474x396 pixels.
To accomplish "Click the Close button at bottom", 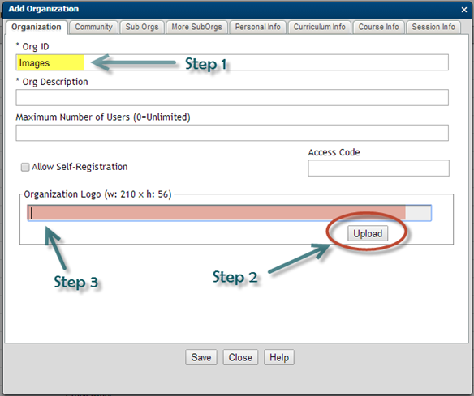I will 240,357.
